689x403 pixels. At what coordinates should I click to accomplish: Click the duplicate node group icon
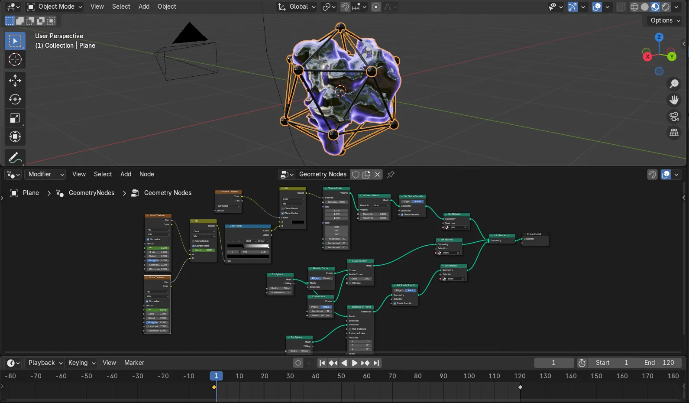click(x=366, y=174)
